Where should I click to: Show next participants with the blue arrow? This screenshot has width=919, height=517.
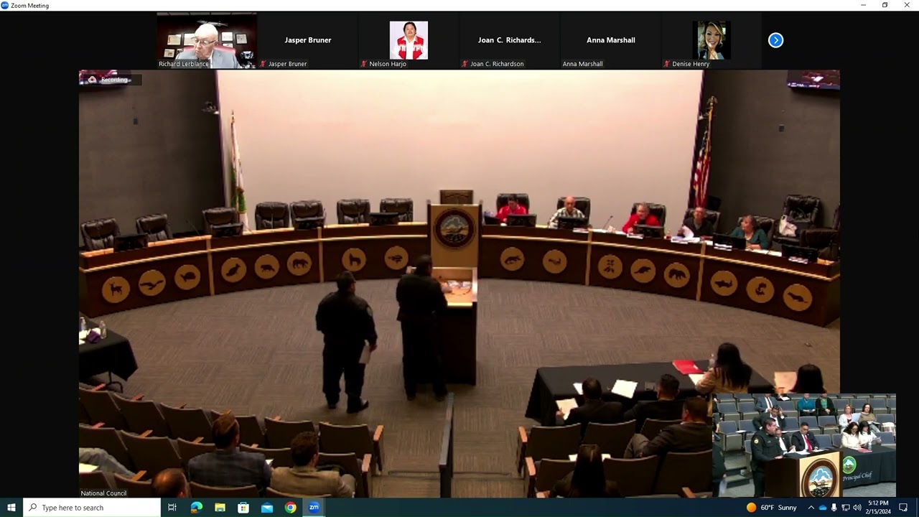tap(775, 40)
